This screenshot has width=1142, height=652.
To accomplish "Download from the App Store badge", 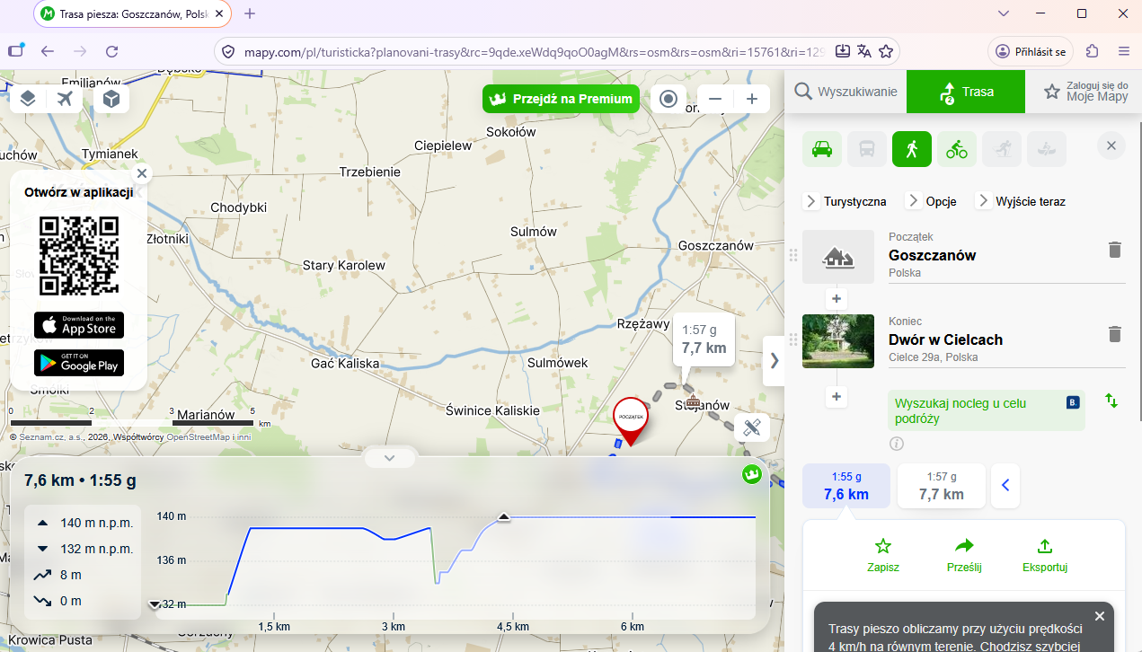I will tap(79, 325).
